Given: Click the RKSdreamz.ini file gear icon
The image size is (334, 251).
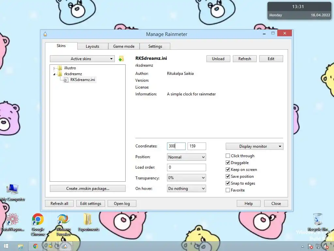Looking at the screenshot, I should coord(66,80).
